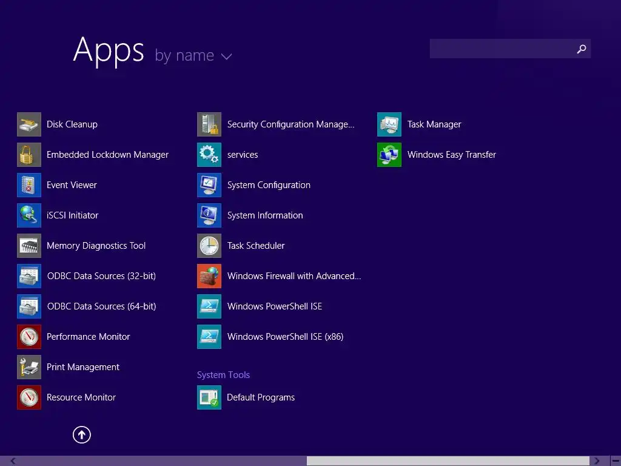Image resolution: width=621 pixels, height=466 pixels.
Task: Select the System Tools group heading
Action: pos(223,375)
